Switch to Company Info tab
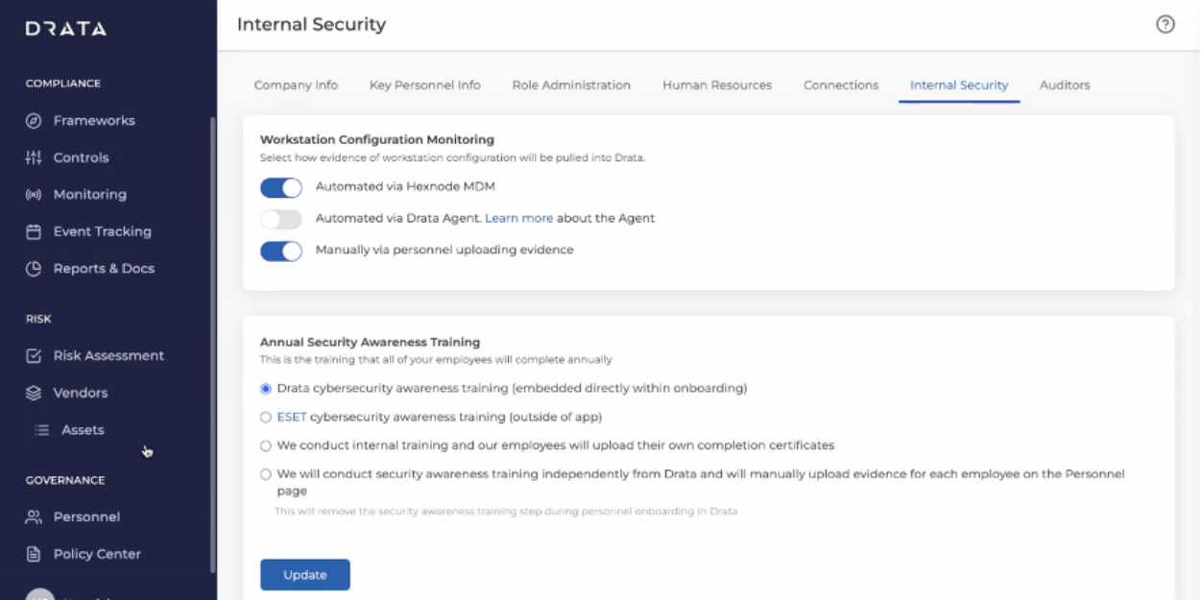Image resolution: width=1201 pixels, height=600 pixels. point(296,85)
